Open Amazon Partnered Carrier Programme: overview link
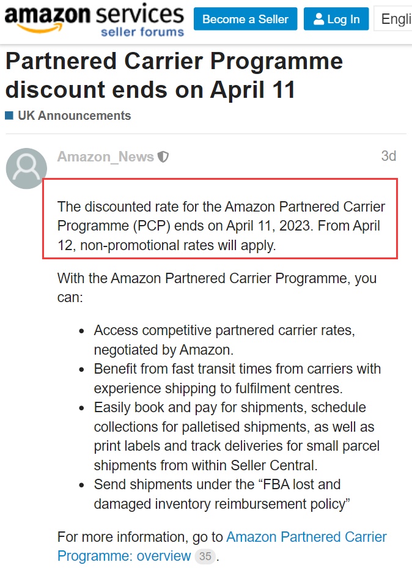The image size is (412, 584). pyautogui.click(x=222, y=546)
